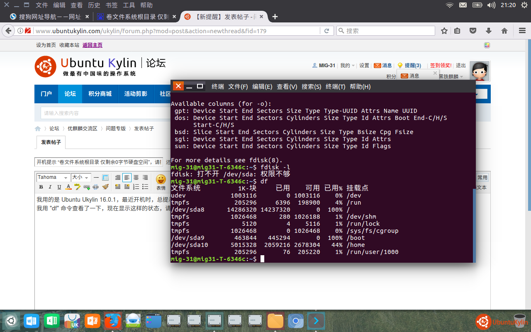
Task: Click the text highlight abc pencil icon
Action: [x=78, y=187]
